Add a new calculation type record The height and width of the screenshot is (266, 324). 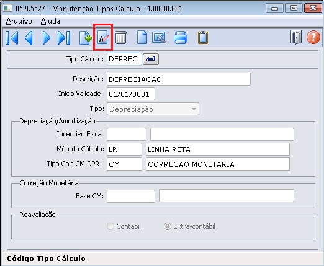[86, 38]
